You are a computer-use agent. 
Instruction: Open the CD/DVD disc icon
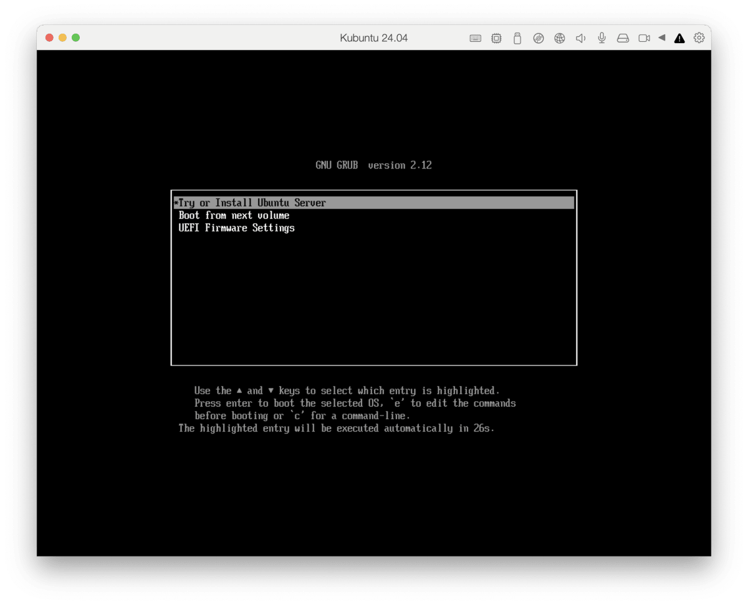tap(539, 38)
